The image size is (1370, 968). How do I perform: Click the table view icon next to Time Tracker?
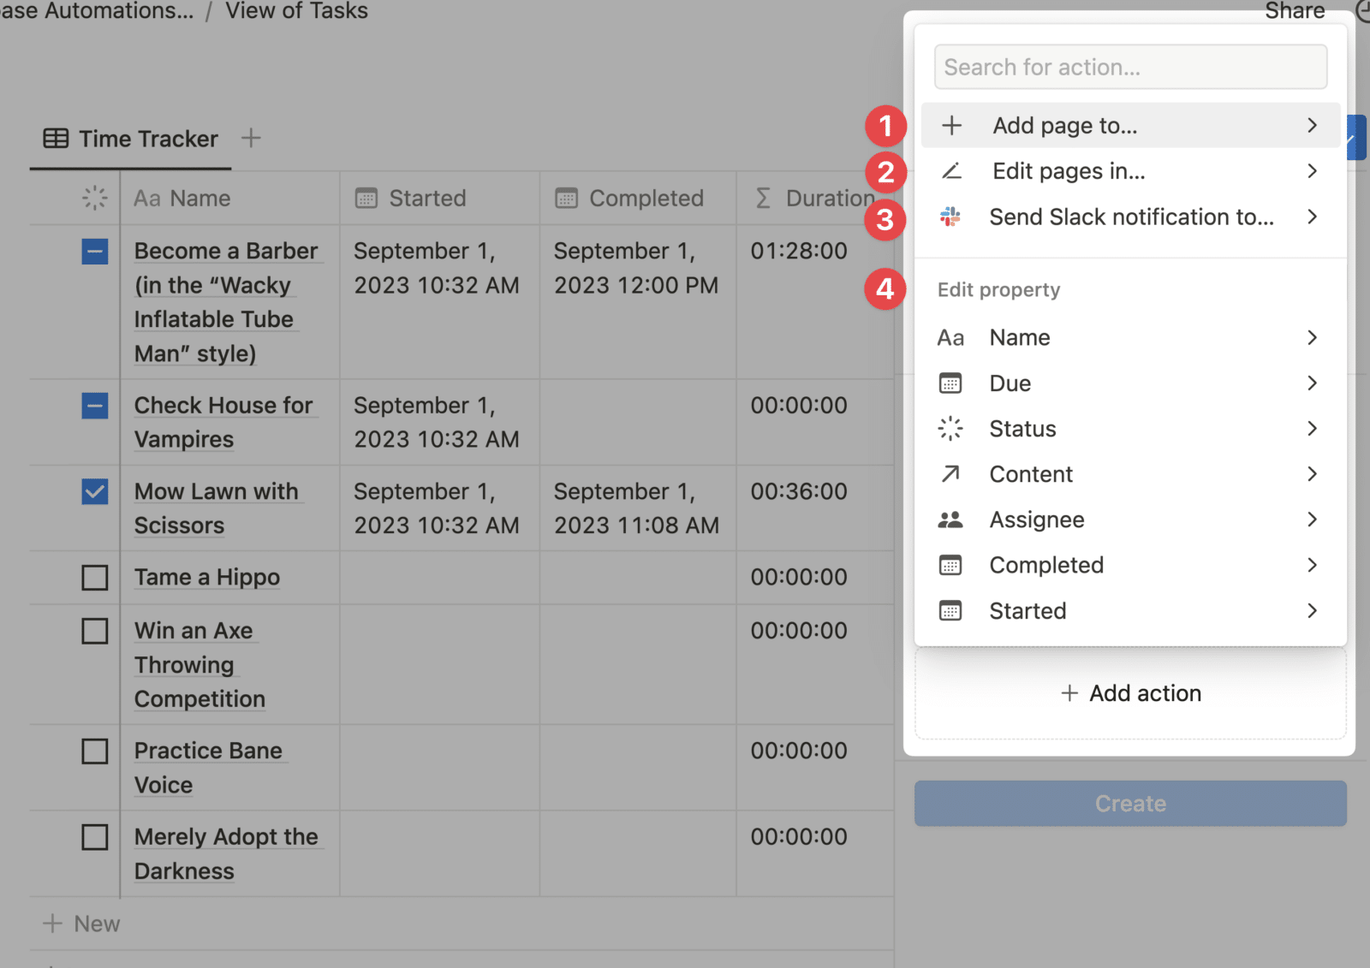pyautogui.click(x=53, y=138)
